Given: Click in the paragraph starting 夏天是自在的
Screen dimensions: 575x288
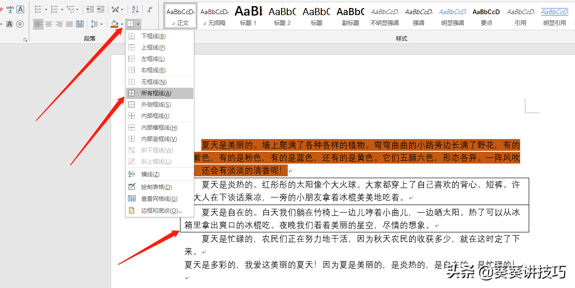Looking at the screenshot, I should tap(352, 219).
